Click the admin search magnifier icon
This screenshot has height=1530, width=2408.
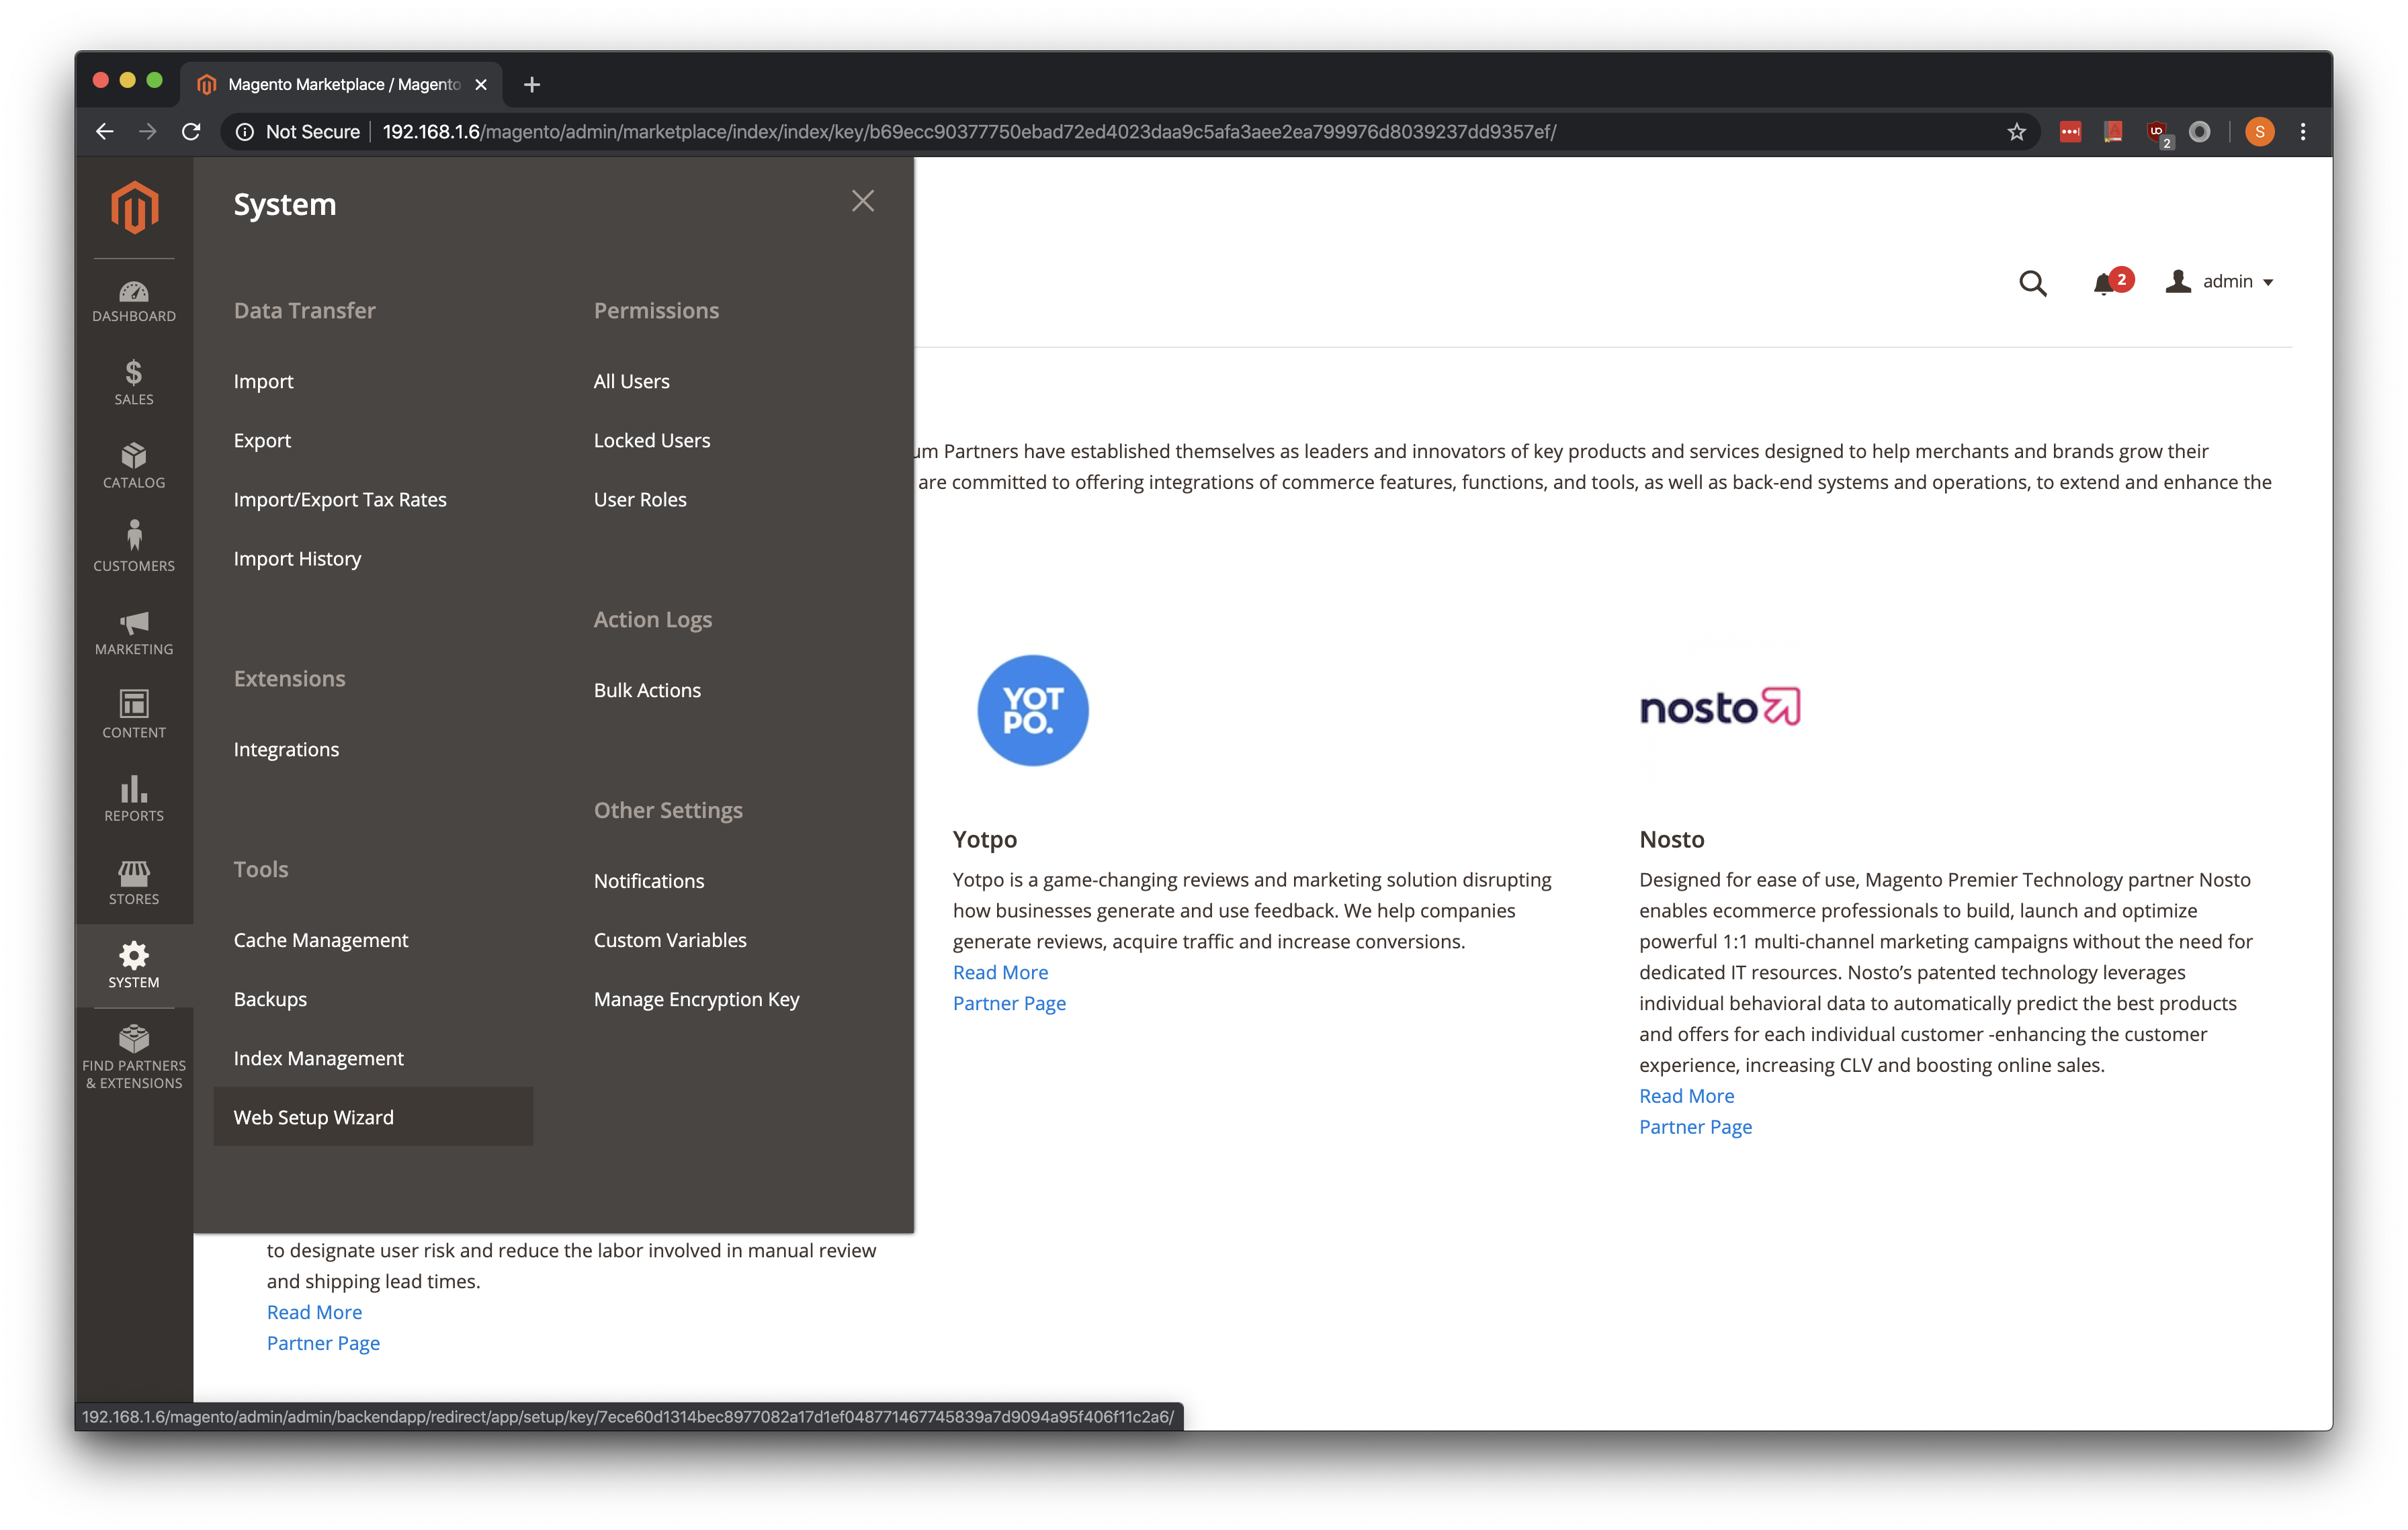(2032, 283)
